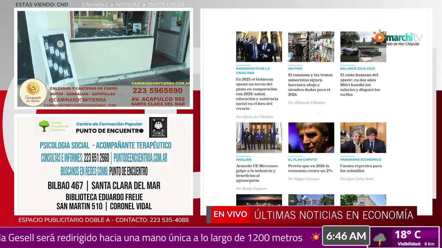Click the ANÁLISIS section label
Screen dimensions: 442x248
pyautogui.click(x=244, y=159)
